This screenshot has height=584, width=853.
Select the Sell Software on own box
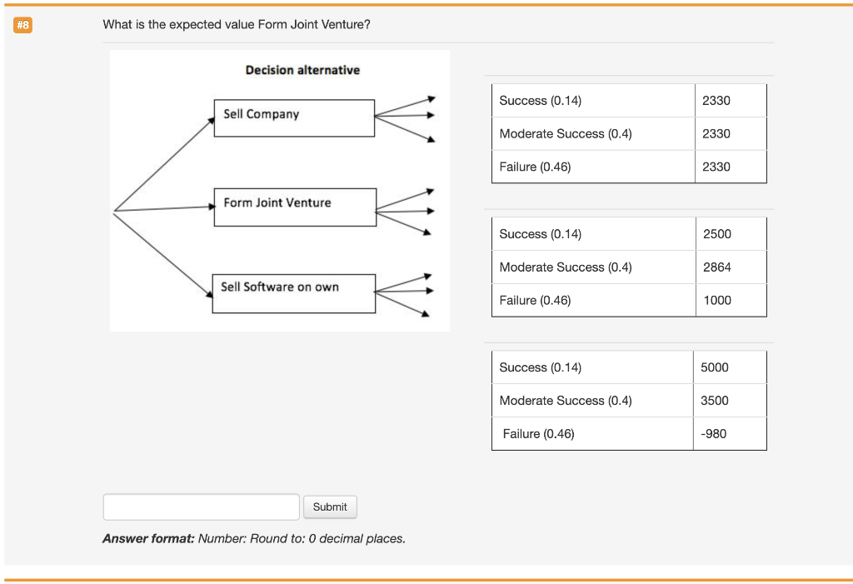pyautogui.click(x=293, y=292)
